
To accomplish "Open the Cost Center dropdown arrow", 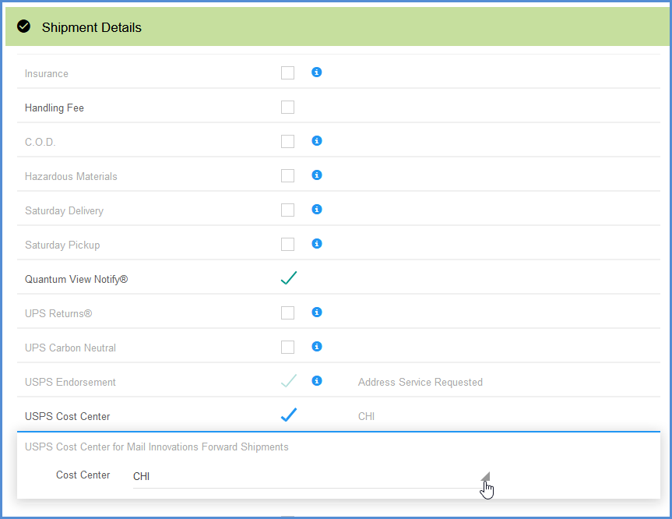I will 485,477.
